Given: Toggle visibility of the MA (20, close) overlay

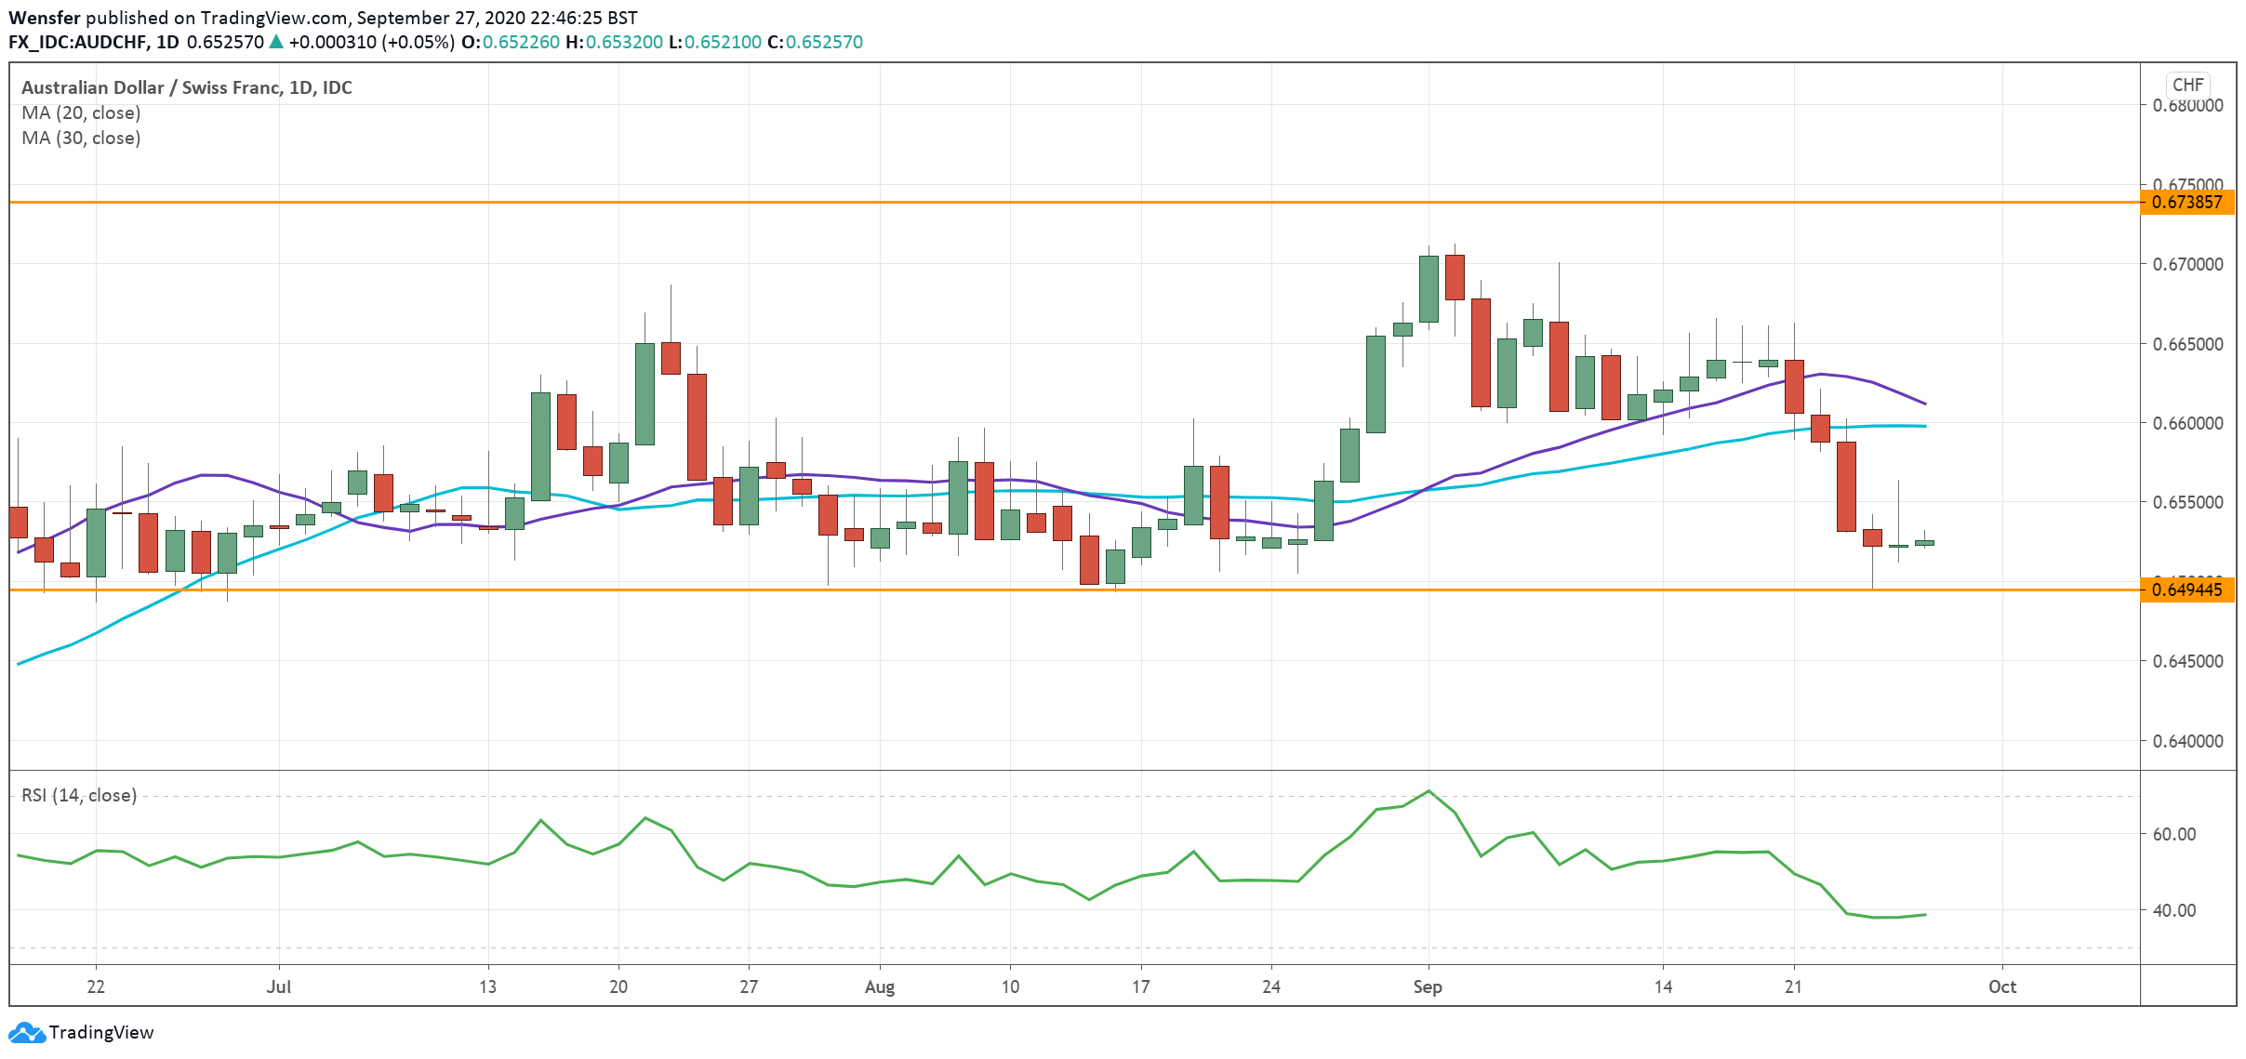Looking at the screenshot, I should coord(82,113).
